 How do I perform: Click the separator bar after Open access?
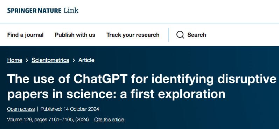point(38,109)
